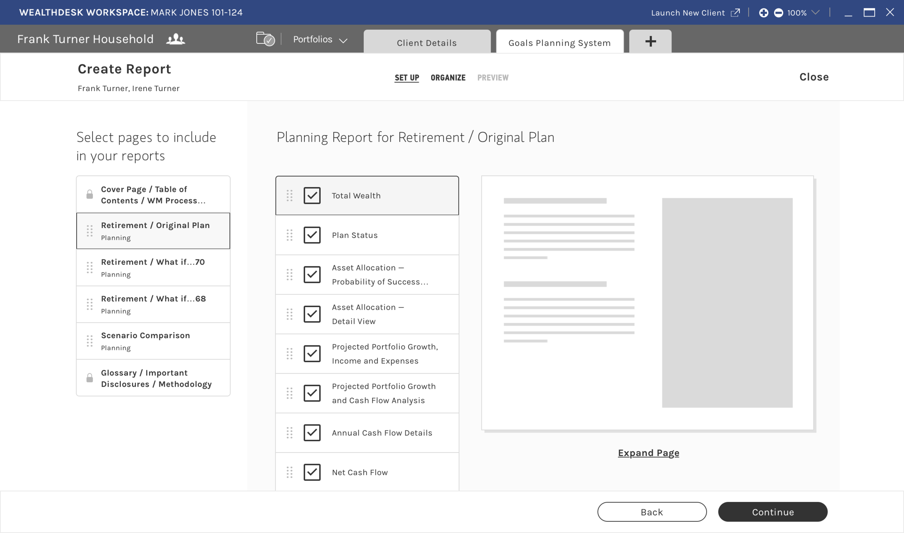
Task: Go to the ORGANIZE step
Action: pos(448,78)
